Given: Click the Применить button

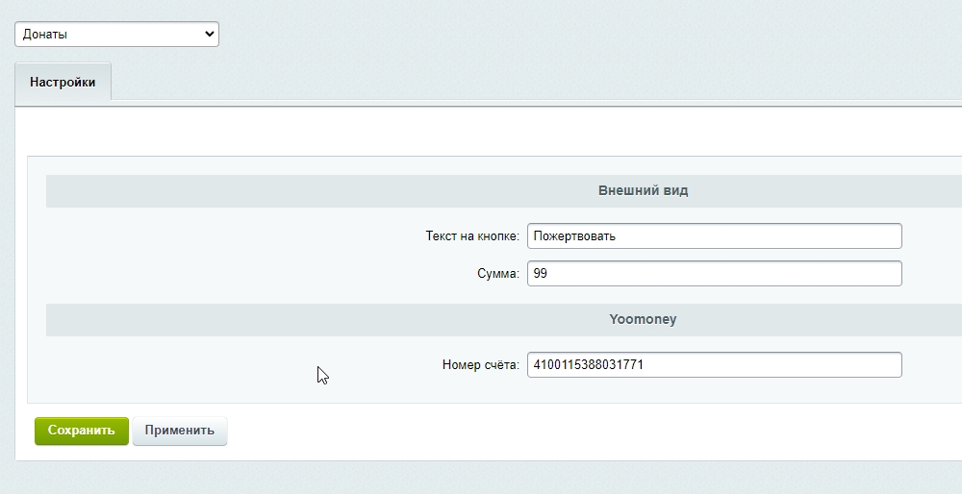Looking at the screenshot, I should point(179,431).
